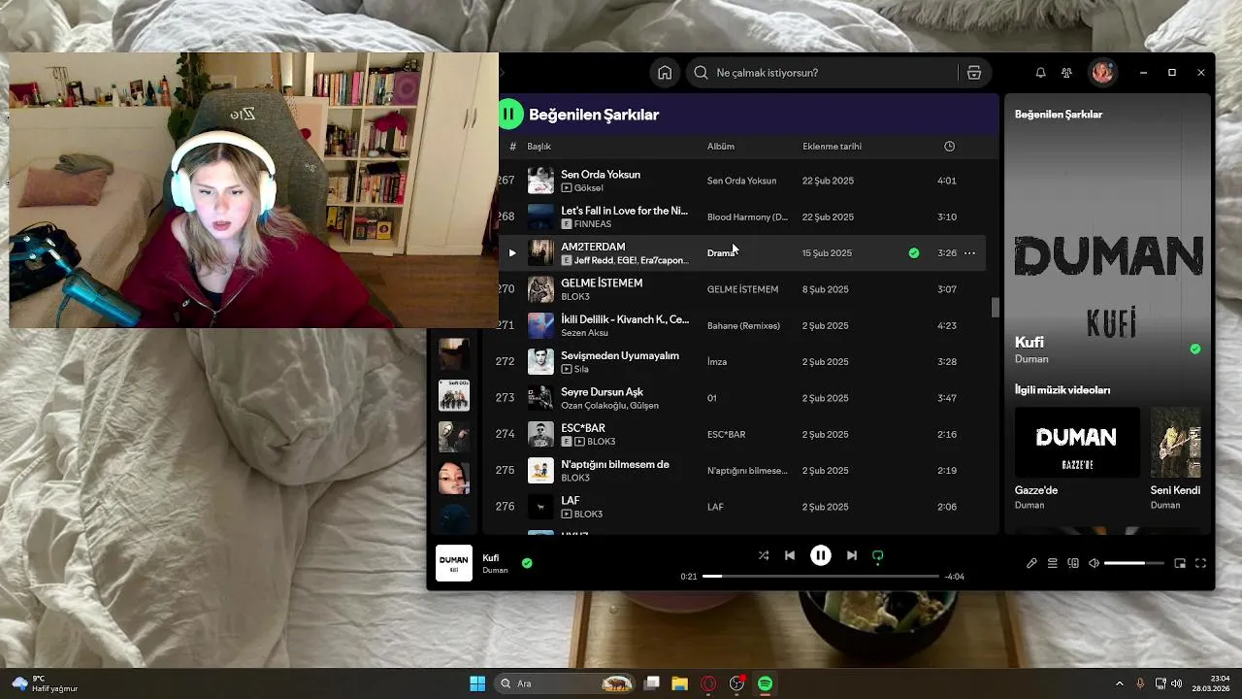Open File Explorer from the taskbar

pyautogui.click(x=679, y=683)
